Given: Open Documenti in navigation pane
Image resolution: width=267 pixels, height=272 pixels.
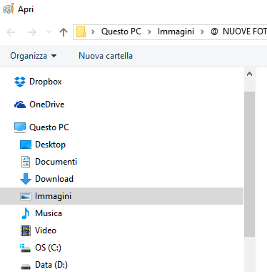Looking at the screenshot, I should coord(56,162).
